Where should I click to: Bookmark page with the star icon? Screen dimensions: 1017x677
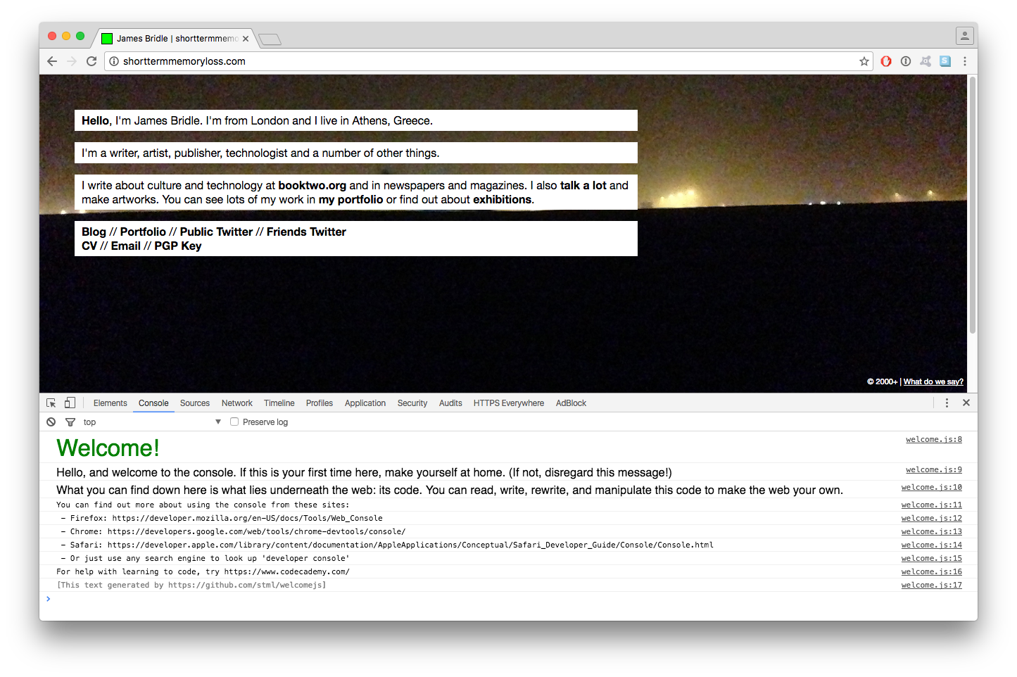[x=864, y=61]
